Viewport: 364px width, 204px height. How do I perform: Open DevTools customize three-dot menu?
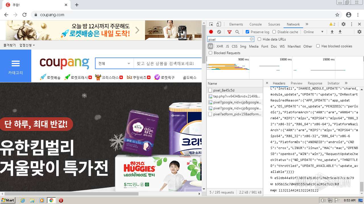click(351, 24)
